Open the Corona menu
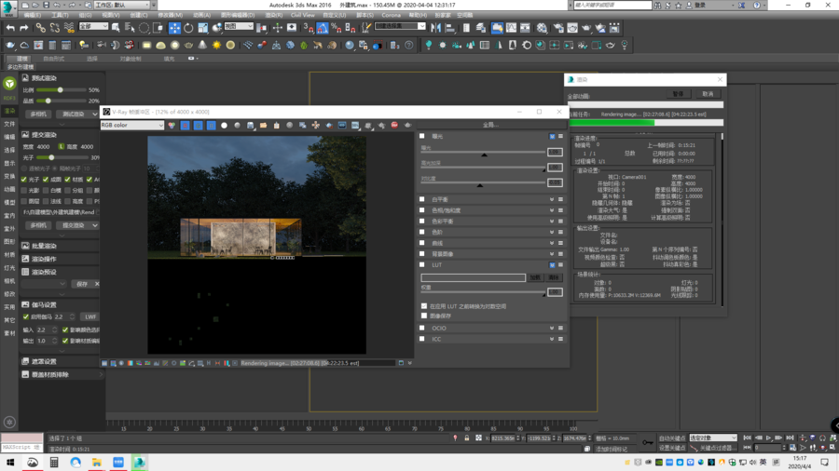The height and width of the screenshot is (471, 839). point(391,15)
